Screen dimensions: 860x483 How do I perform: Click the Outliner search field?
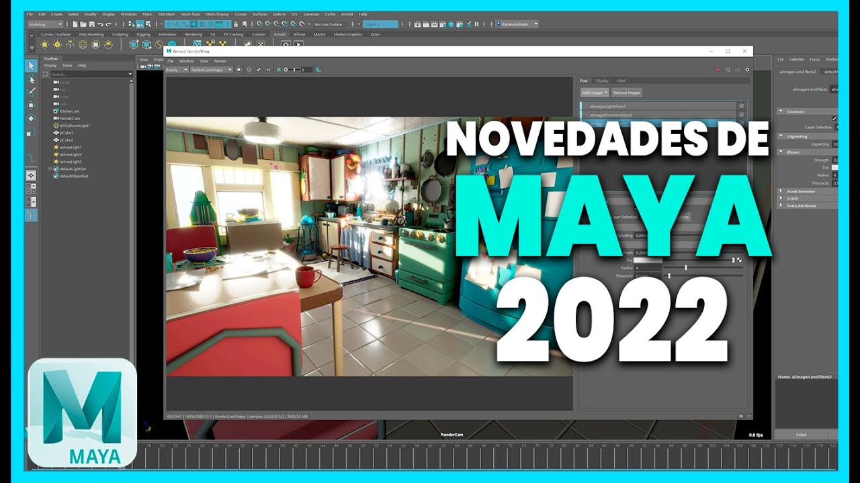[91, 74]
